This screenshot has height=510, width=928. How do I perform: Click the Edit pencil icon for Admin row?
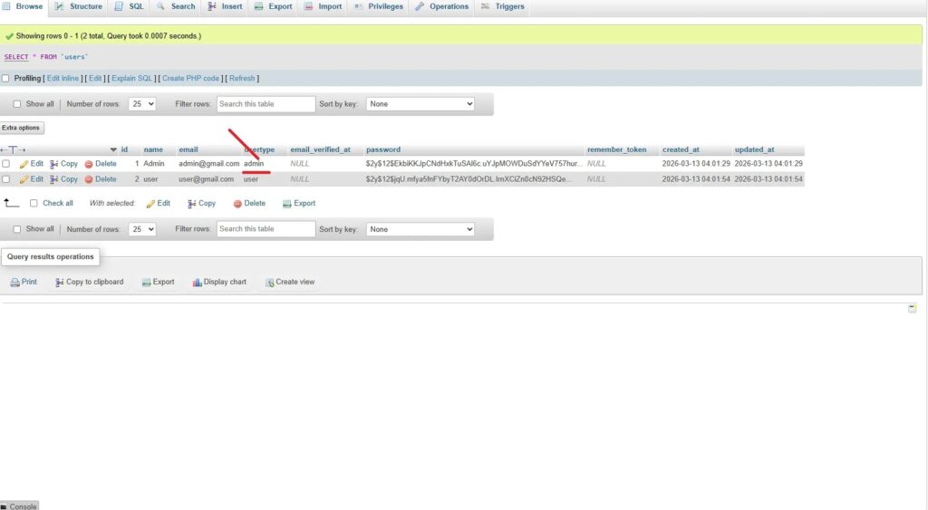pyautogui.click(x=24, y=164)
